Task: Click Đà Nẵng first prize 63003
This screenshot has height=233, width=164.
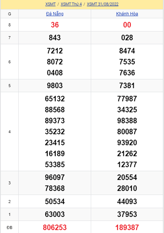Action: click(x=55, y=214)
